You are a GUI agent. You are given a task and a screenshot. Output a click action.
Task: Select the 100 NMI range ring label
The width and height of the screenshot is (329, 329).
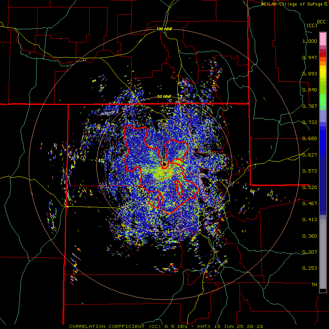(x=164, y=29)
